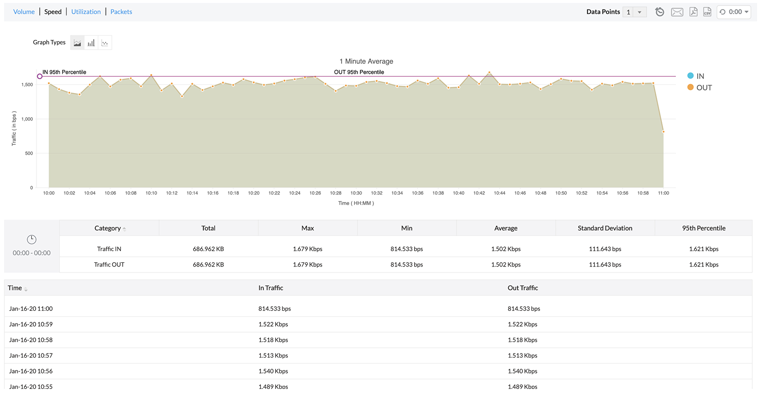
Task: Open the Data Points dropdown
Action: [x=640, y=12]
